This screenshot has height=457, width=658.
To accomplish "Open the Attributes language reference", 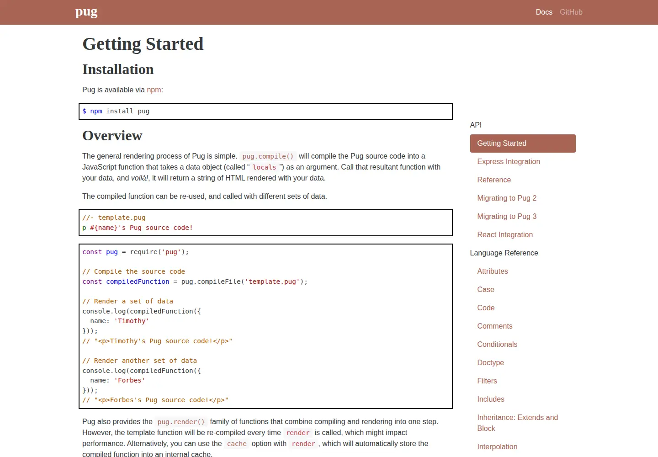I will point(493,271).
